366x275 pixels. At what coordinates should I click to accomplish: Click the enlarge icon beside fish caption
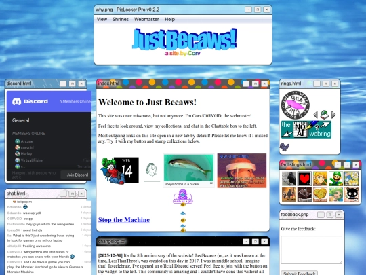tap(211, 183)
